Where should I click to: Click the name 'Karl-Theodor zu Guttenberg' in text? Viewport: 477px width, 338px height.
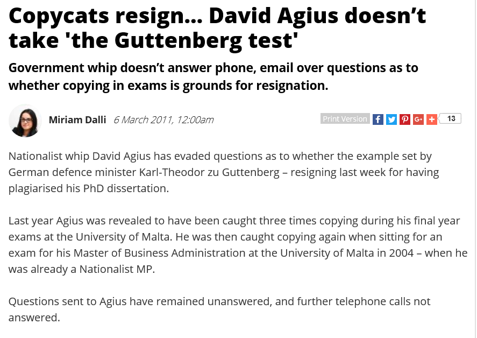[209, 172]
